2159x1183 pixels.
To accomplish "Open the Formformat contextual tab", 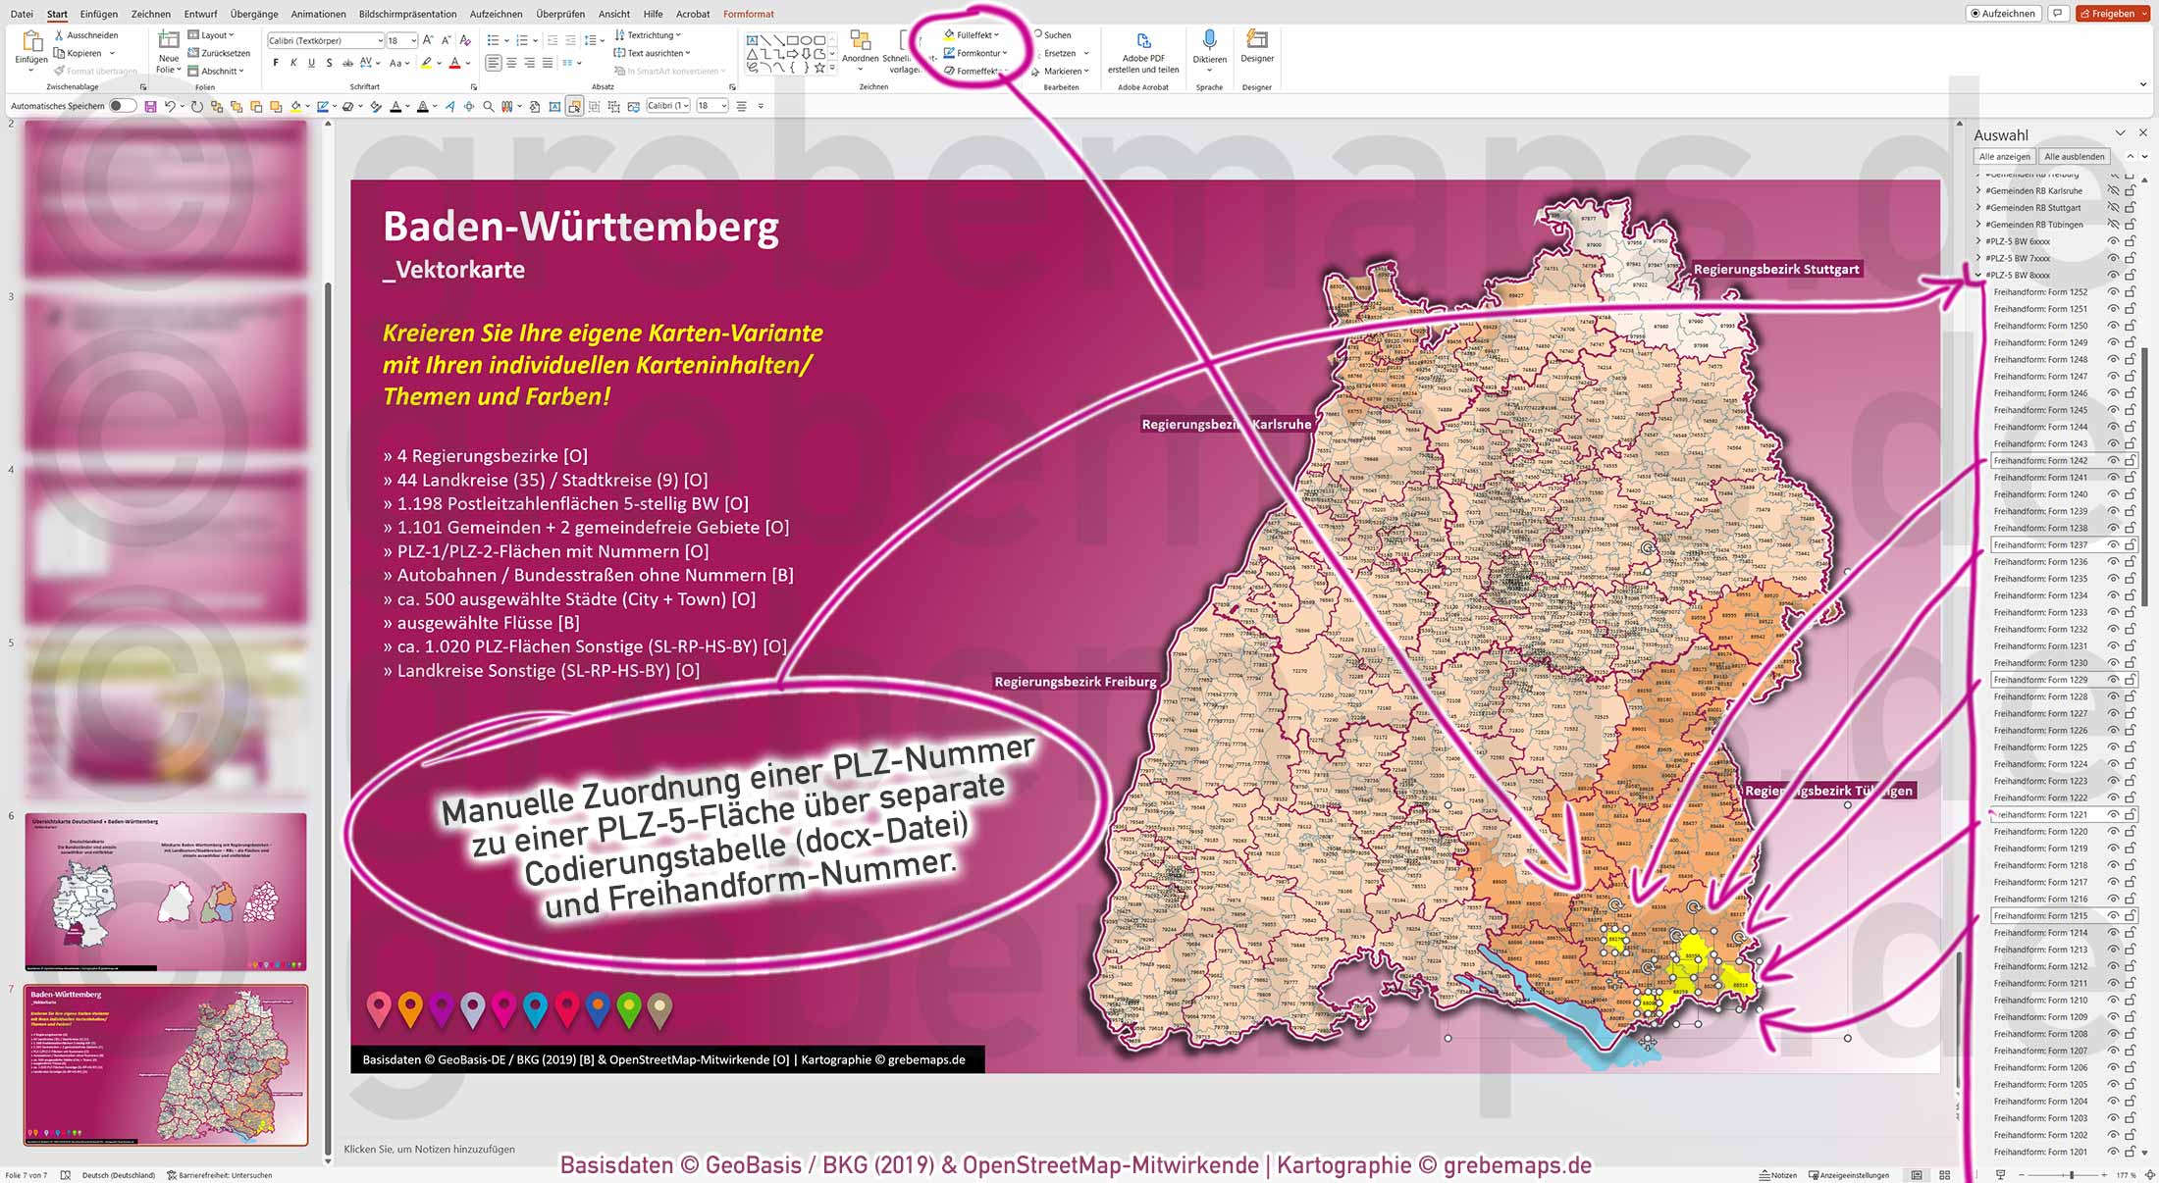I will pyautogui.click(x=748, y=14).
